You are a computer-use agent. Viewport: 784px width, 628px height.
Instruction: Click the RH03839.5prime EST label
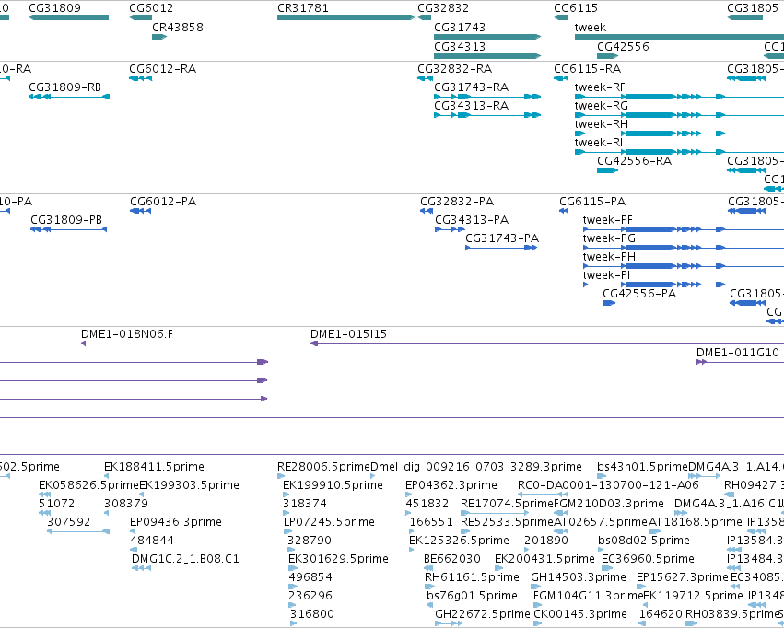[x=732, y=613]
